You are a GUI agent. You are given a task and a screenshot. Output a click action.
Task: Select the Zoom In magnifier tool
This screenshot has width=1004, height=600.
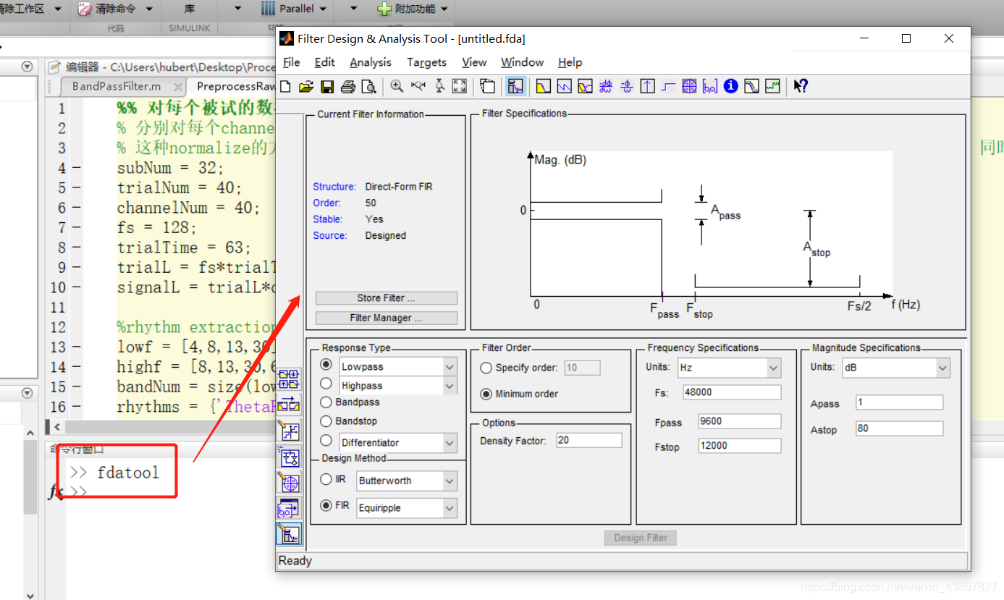(397, 86)
